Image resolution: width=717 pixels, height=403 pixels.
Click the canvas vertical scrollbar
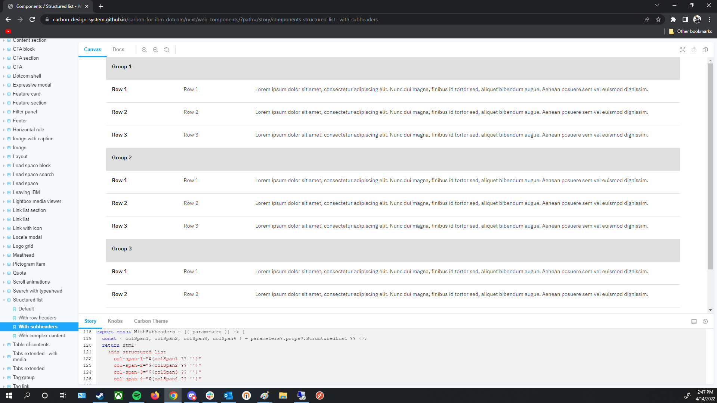[710, 166]
